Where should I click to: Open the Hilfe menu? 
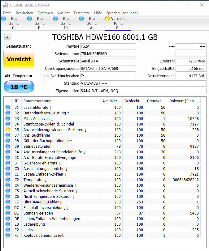tap(98, 13)
